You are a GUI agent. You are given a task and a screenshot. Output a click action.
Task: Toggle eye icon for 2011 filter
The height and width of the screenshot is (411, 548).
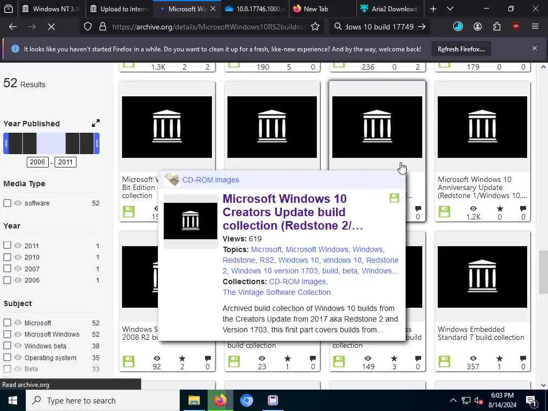click(x=18, y=245)
